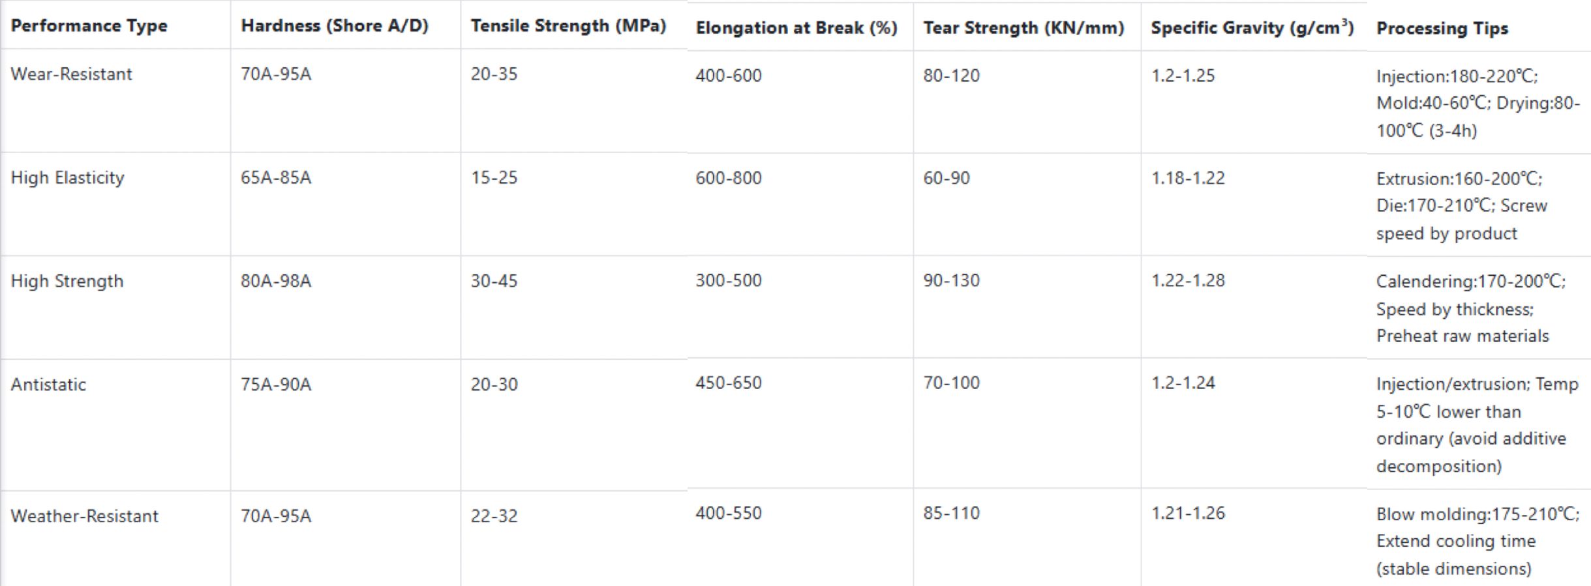Select the 600-800 elongation value
The width and height of the screenshot is (1591, 586).
[728, 178]
